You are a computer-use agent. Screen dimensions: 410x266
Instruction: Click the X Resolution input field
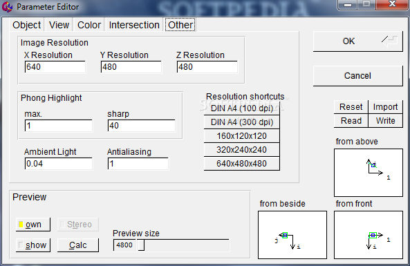point(55,67)
